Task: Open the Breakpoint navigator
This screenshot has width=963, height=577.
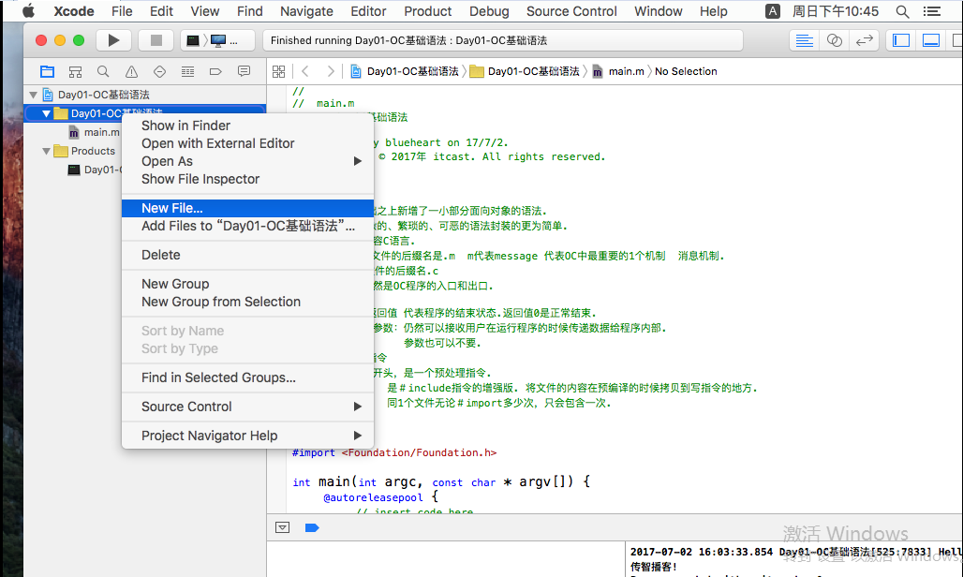Action: [215, 72]
